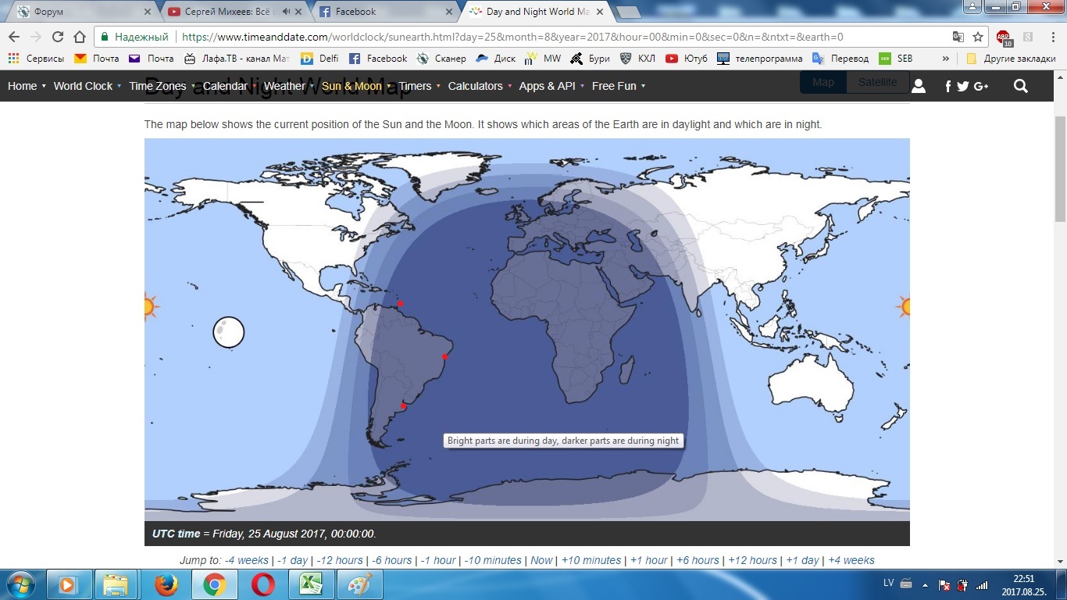Screen dimensions: 1067x600
Task: Expand the Weather menu
Action: (x=288, y=86)
